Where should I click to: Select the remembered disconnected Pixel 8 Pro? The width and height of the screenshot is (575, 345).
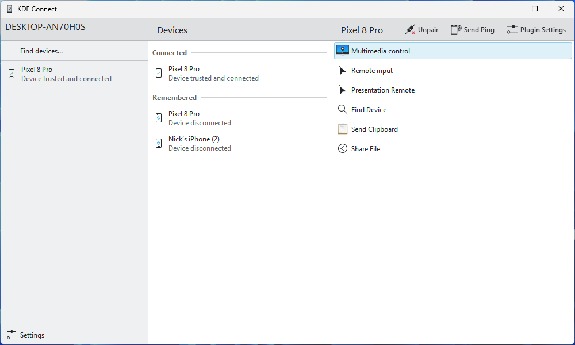[x=200, y=118]
